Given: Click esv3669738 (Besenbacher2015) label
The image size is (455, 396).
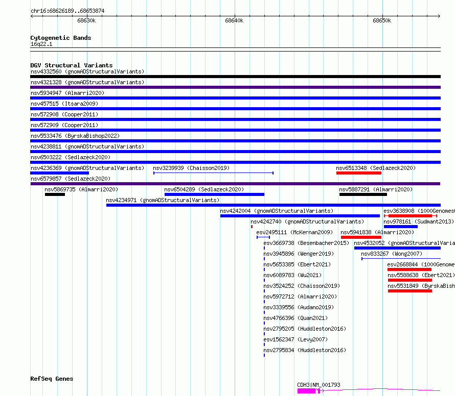Looking at the screenshot, I should pyautogui.click(x=306, y=243).
